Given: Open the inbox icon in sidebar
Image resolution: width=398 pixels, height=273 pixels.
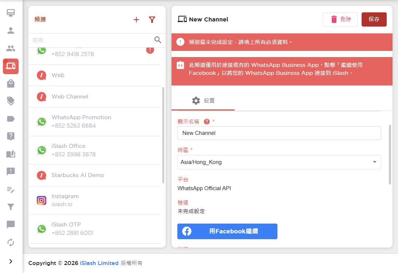Looking at the screenshot, I should (11, 13).
